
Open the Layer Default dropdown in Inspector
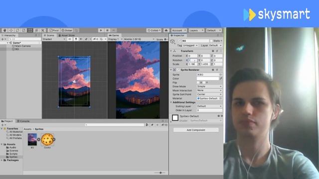[215, 45]
